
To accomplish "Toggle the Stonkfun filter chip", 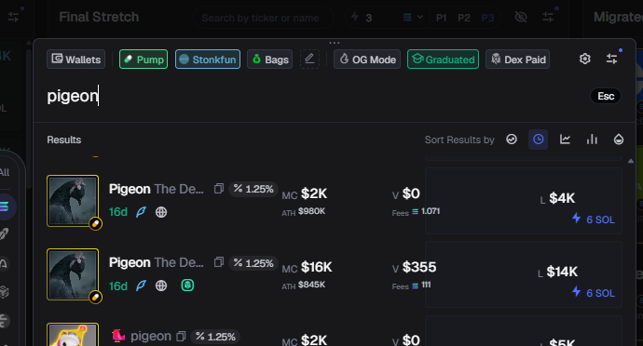I will point(208,60).
